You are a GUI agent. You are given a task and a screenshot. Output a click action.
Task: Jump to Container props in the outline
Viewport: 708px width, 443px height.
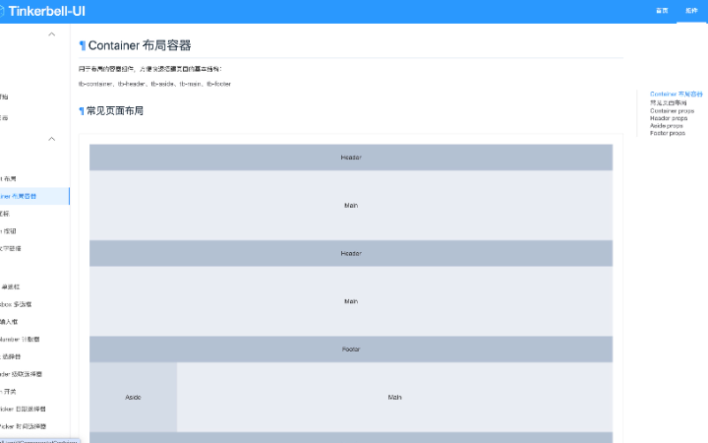[672, 110]
